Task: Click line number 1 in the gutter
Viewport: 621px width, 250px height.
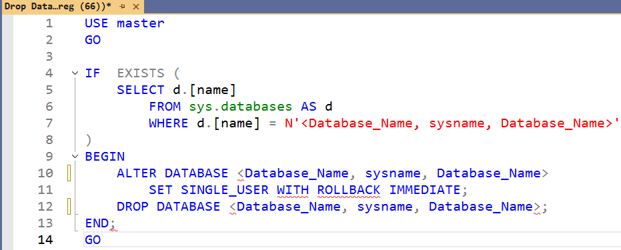Action: coord(49,23)
